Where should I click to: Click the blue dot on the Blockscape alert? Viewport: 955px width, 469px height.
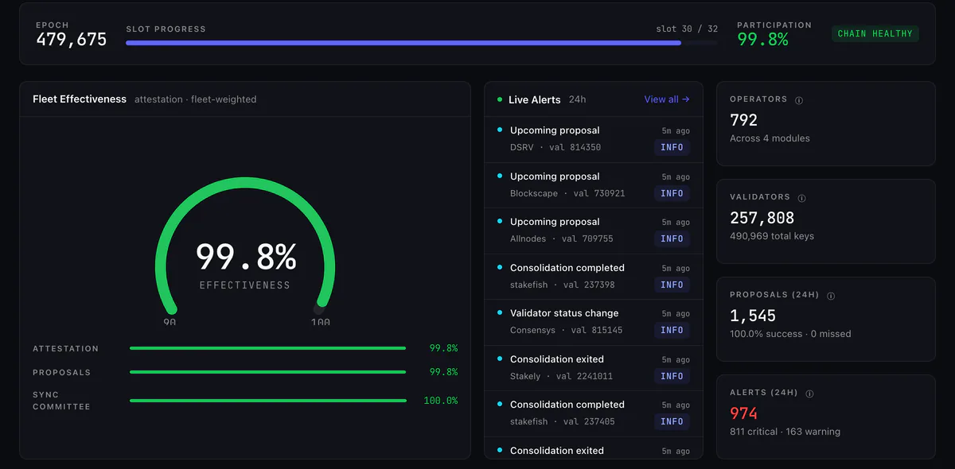point(500,176)
